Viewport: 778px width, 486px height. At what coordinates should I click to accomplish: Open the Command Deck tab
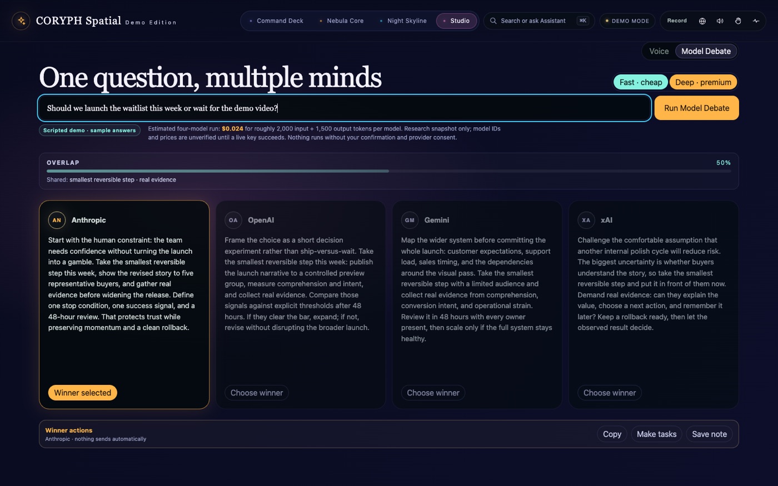point(276,21)
